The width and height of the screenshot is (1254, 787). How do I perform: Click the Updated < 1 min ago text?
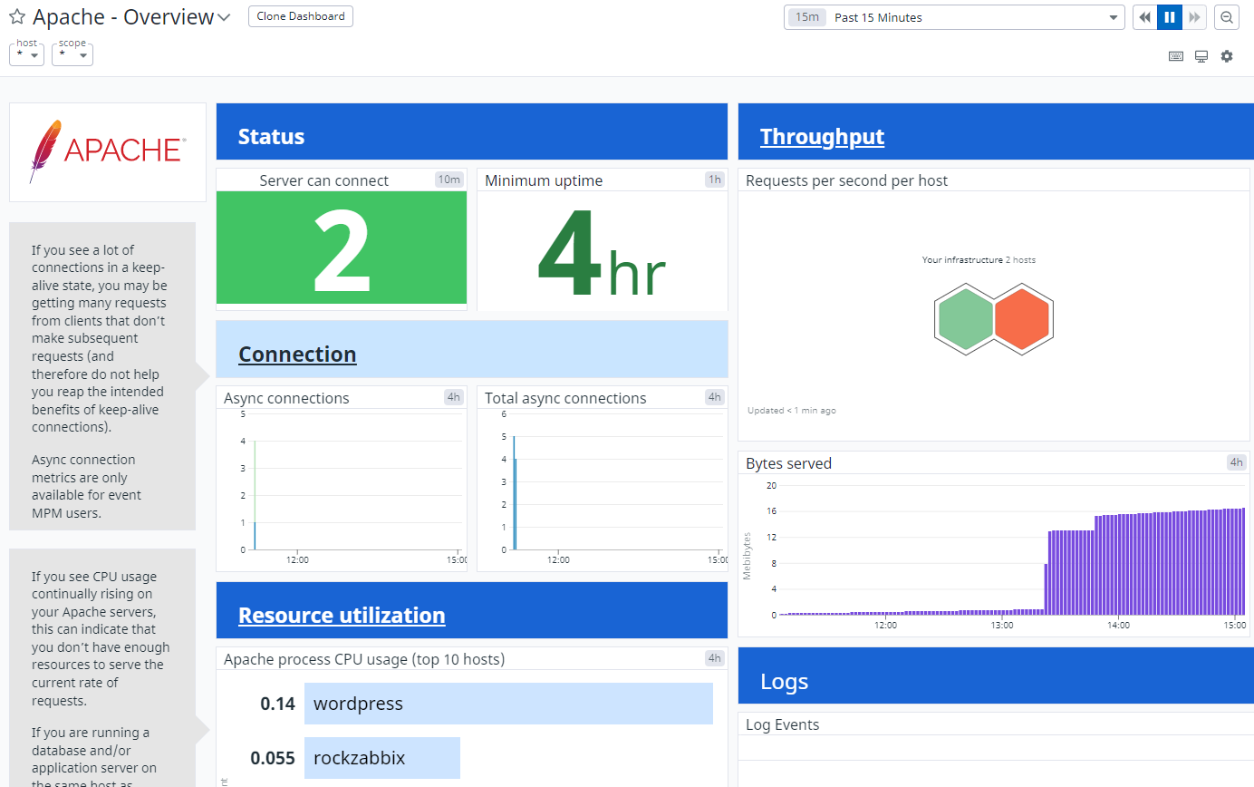[792, 411]
